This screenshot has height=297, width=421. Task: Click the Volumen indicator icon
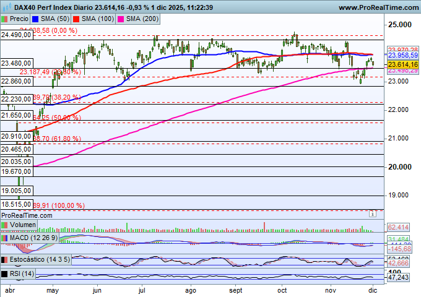tap(4, 225)
